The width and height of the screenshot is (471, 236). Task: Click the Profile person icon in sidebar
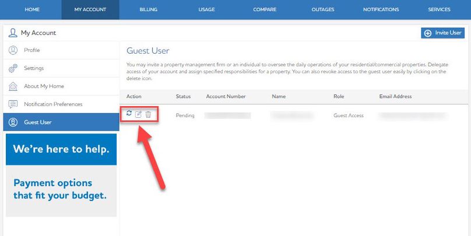click(13, 51)
